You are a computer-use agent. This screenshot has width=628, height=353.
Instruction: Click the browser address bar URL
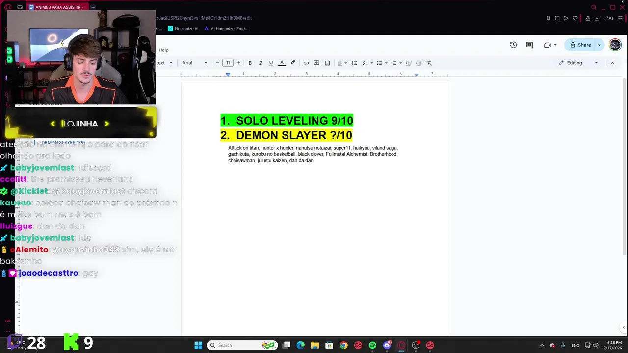tap(204, 18)
